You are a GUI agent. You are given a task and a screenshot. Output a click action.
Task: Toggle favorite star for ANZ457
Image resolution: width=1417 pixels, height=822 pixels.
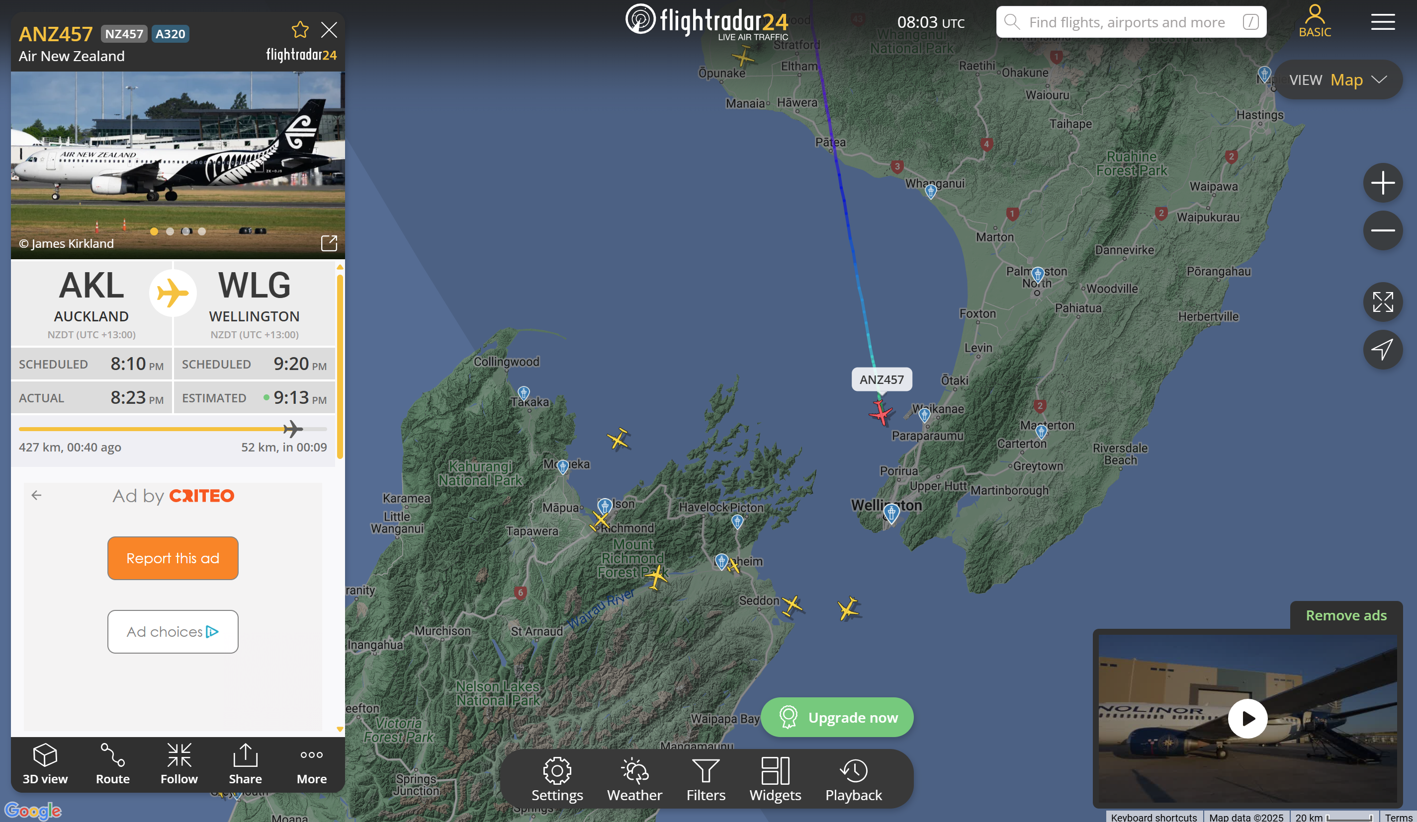pyautogui.click(x=300, y=30)
